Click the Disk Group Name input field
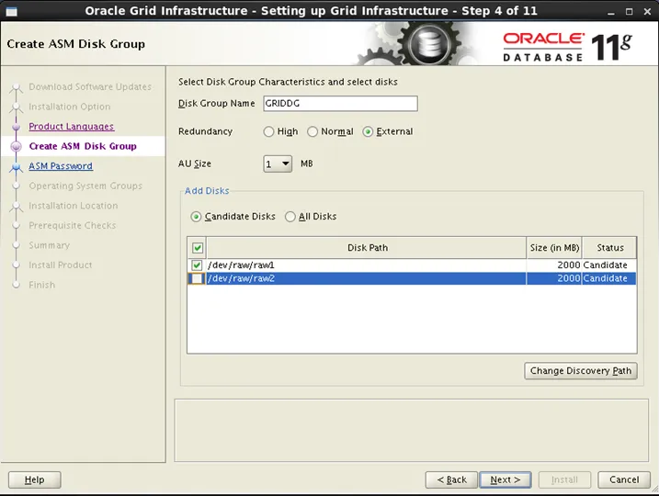The height and width of the screenshot is (496, 659). (x=340, y=104)
